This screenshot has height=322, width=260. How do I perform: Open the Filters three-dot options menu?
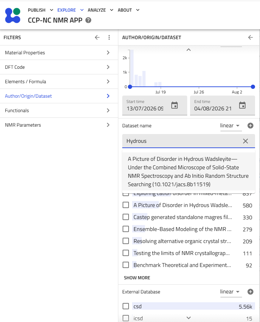[109, 37]
